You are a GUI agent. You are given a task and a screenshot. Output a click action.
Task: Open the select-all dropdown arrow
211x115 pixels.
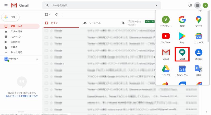point(50,14)
